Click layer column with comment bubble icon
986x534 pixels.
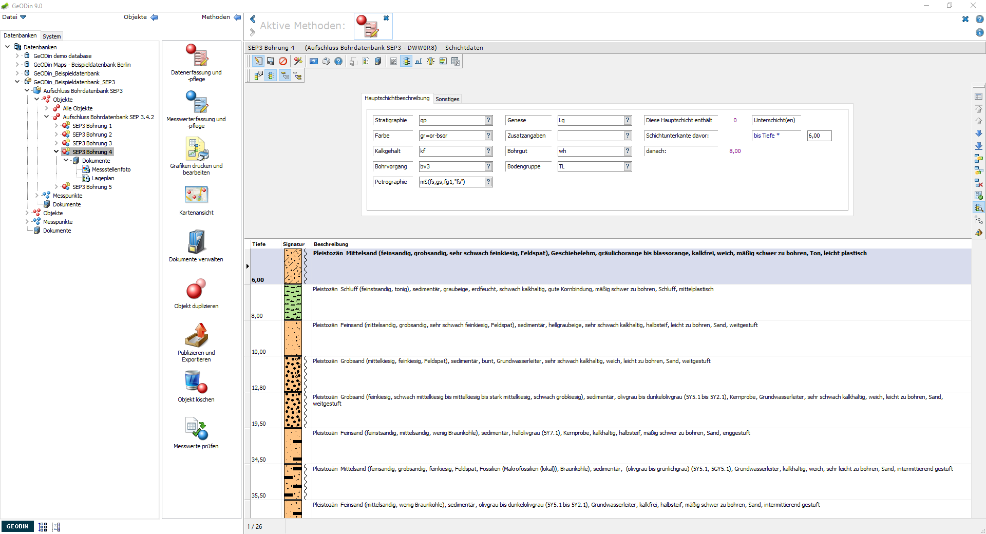258,75
